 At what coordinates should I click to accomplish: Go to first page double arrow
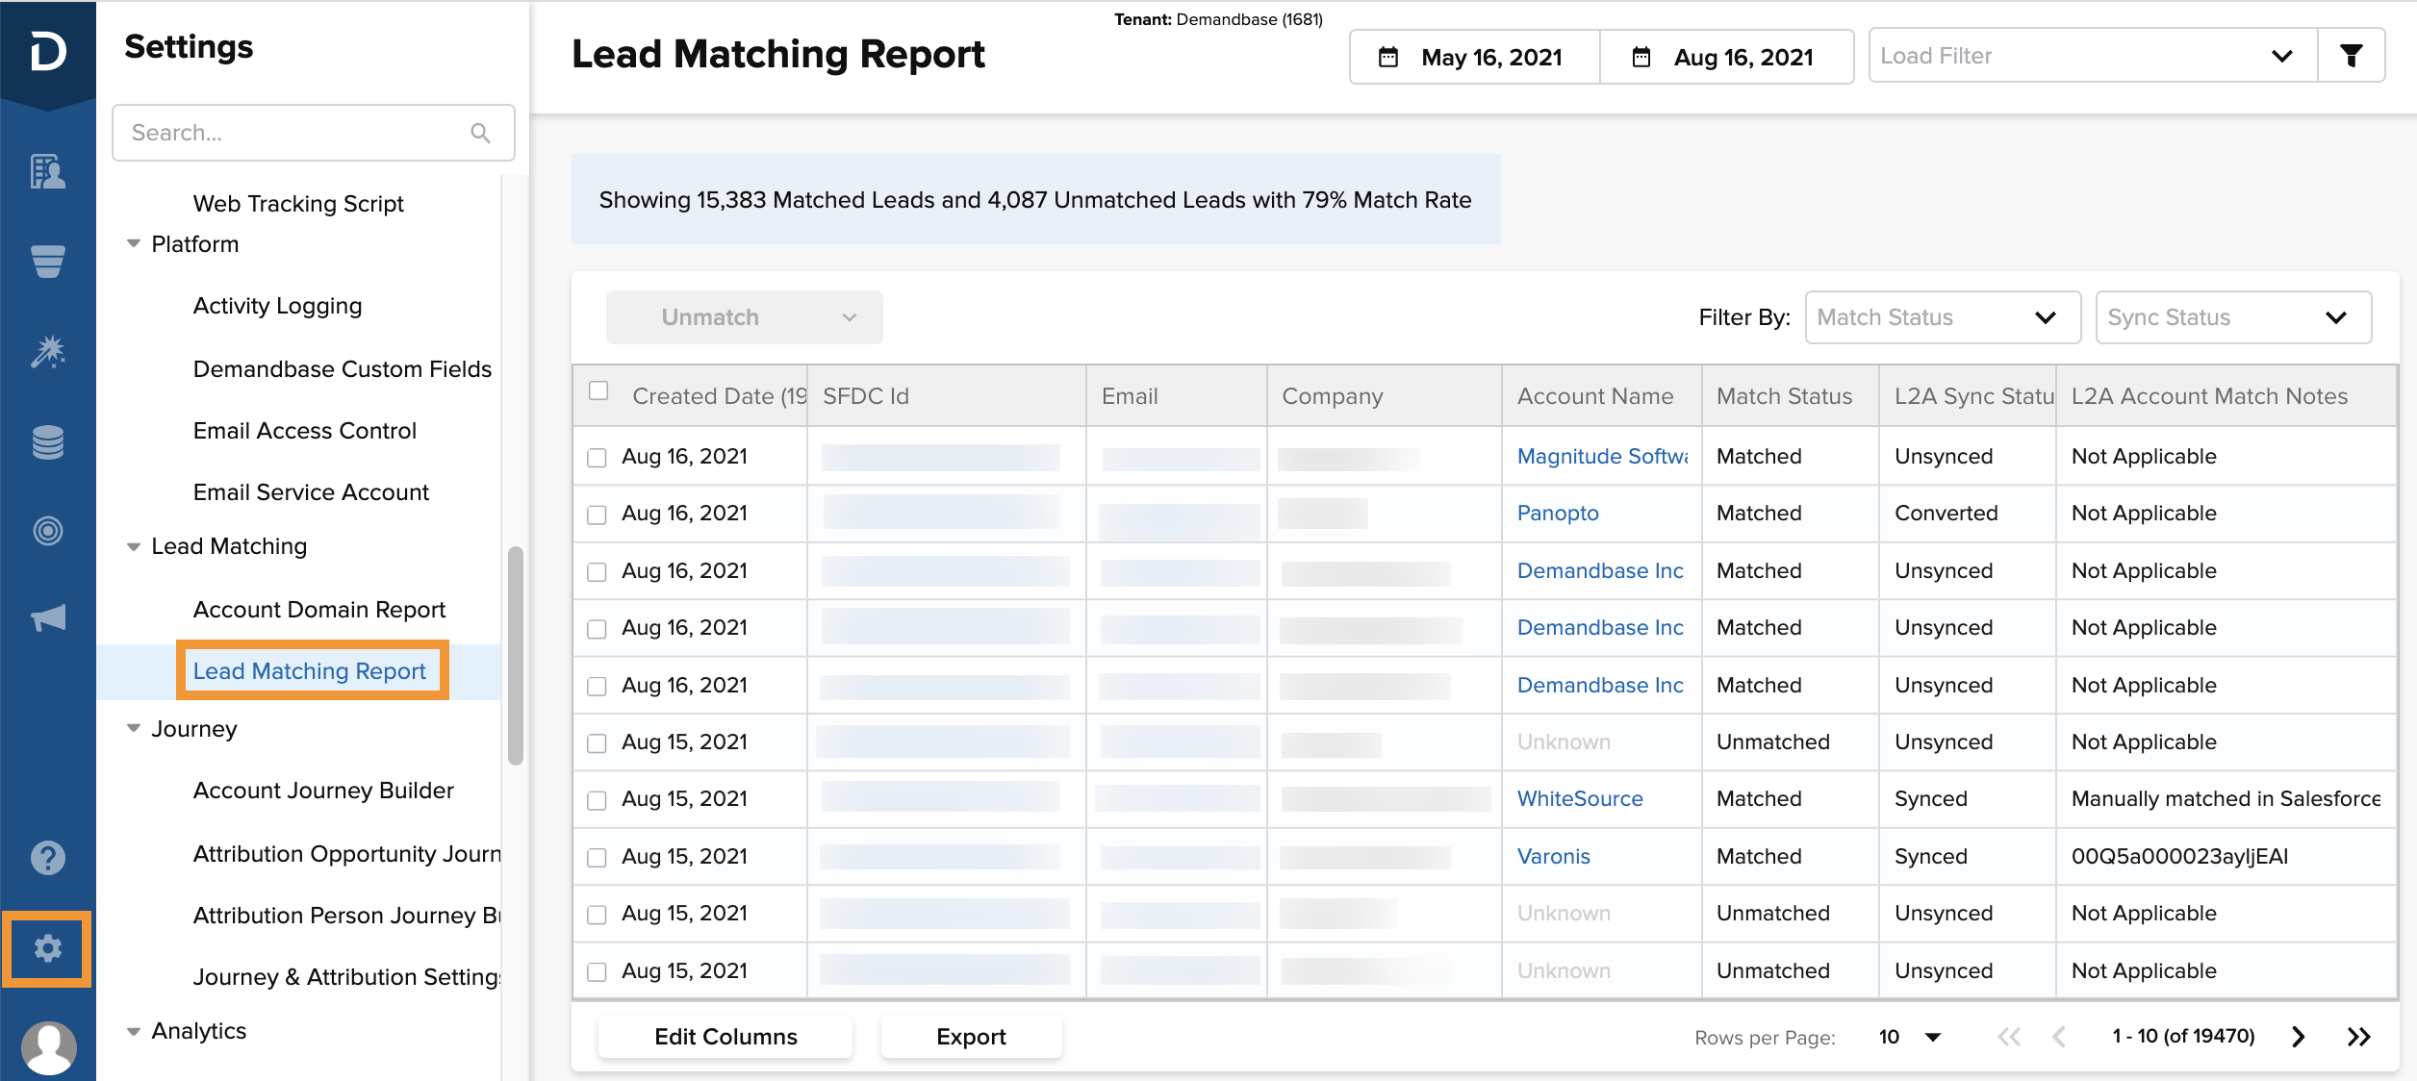coord(2008,1036)
